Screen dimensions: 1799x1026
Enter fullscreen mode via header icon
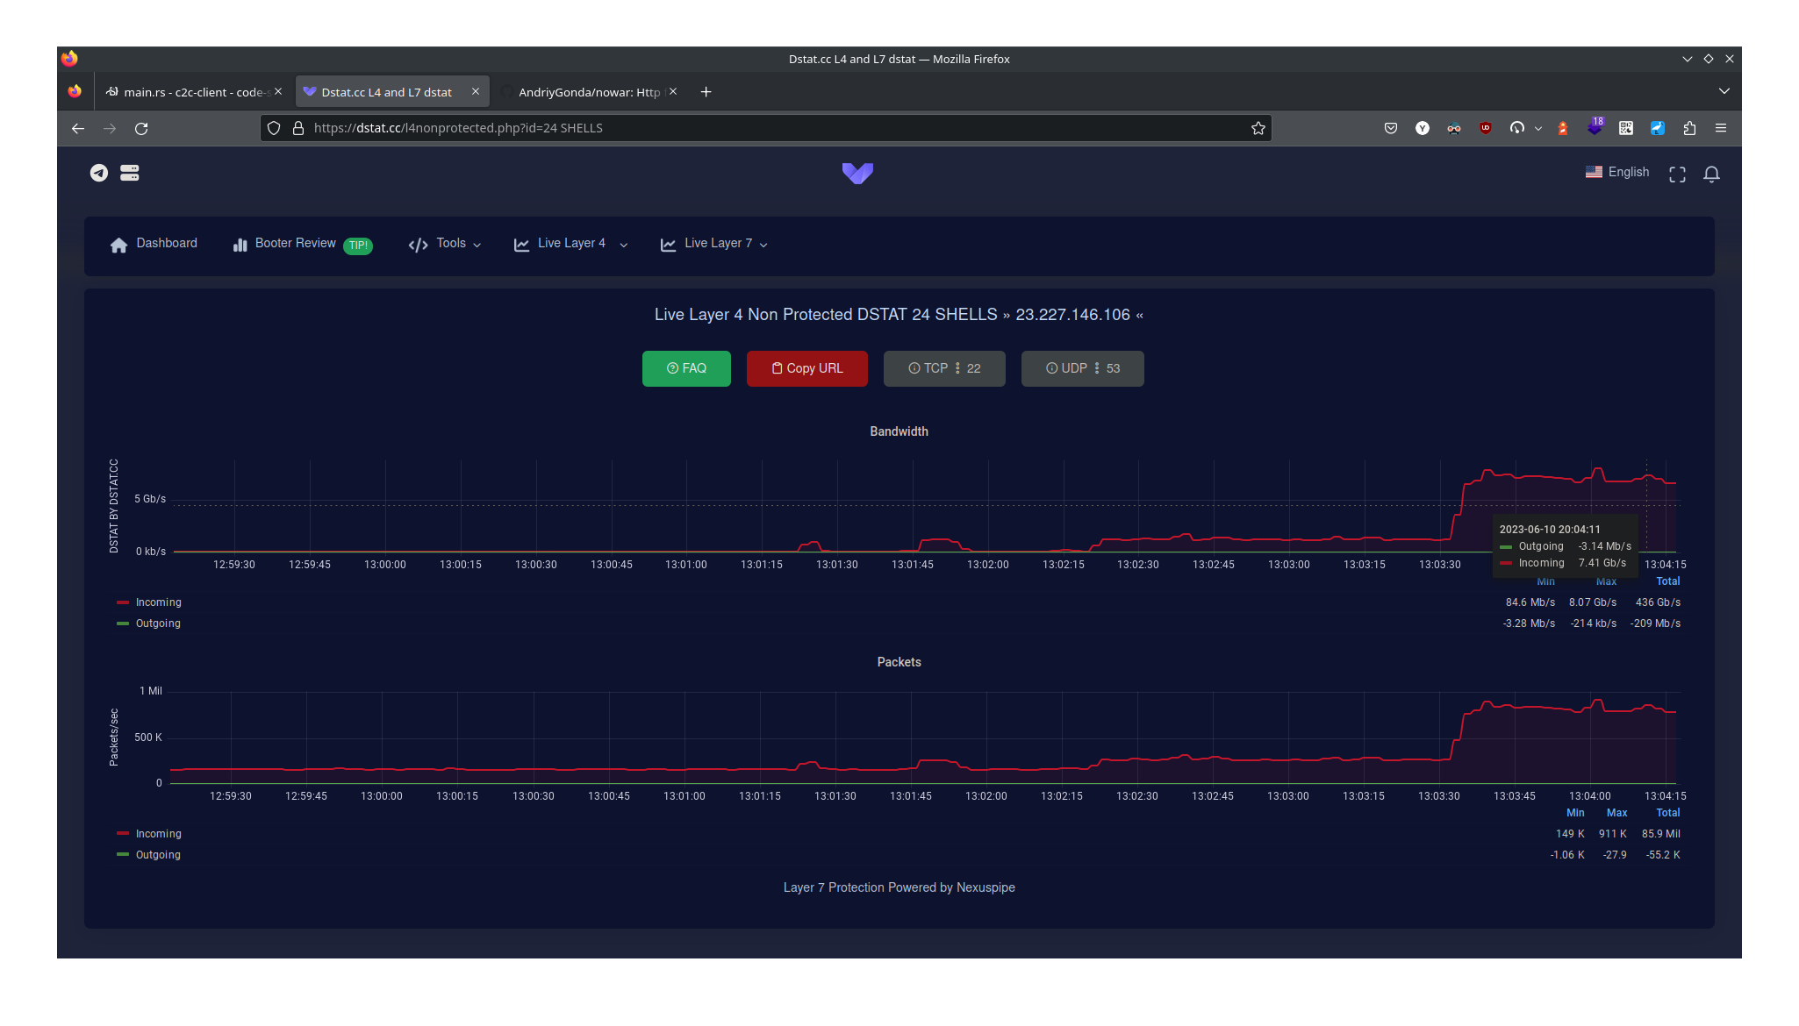1677,174
